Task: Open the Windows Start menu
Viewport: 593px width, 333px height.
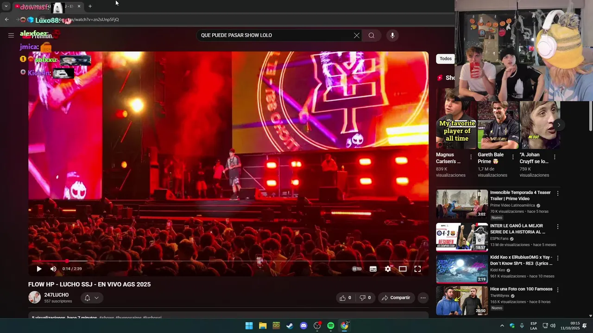Action: (x=249, y=326)
